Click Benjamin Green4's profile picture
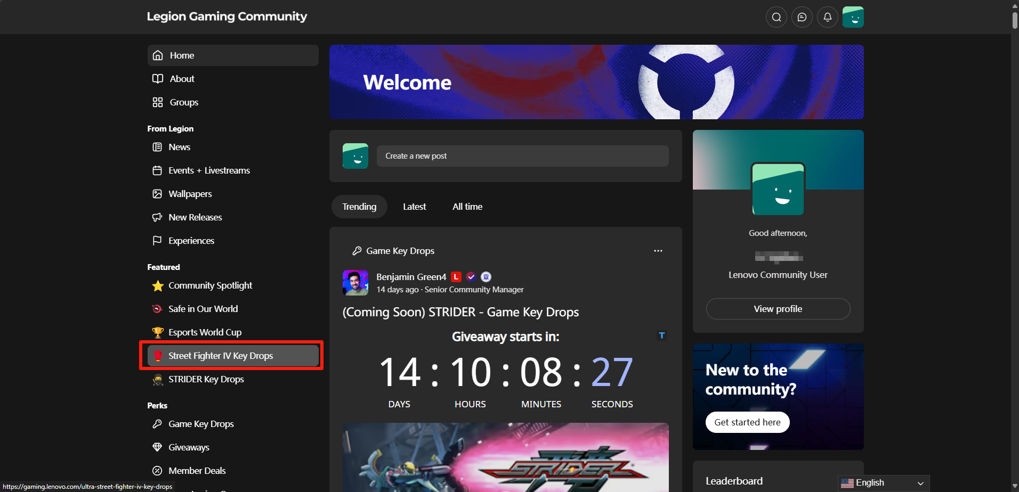 coord(355,283)
